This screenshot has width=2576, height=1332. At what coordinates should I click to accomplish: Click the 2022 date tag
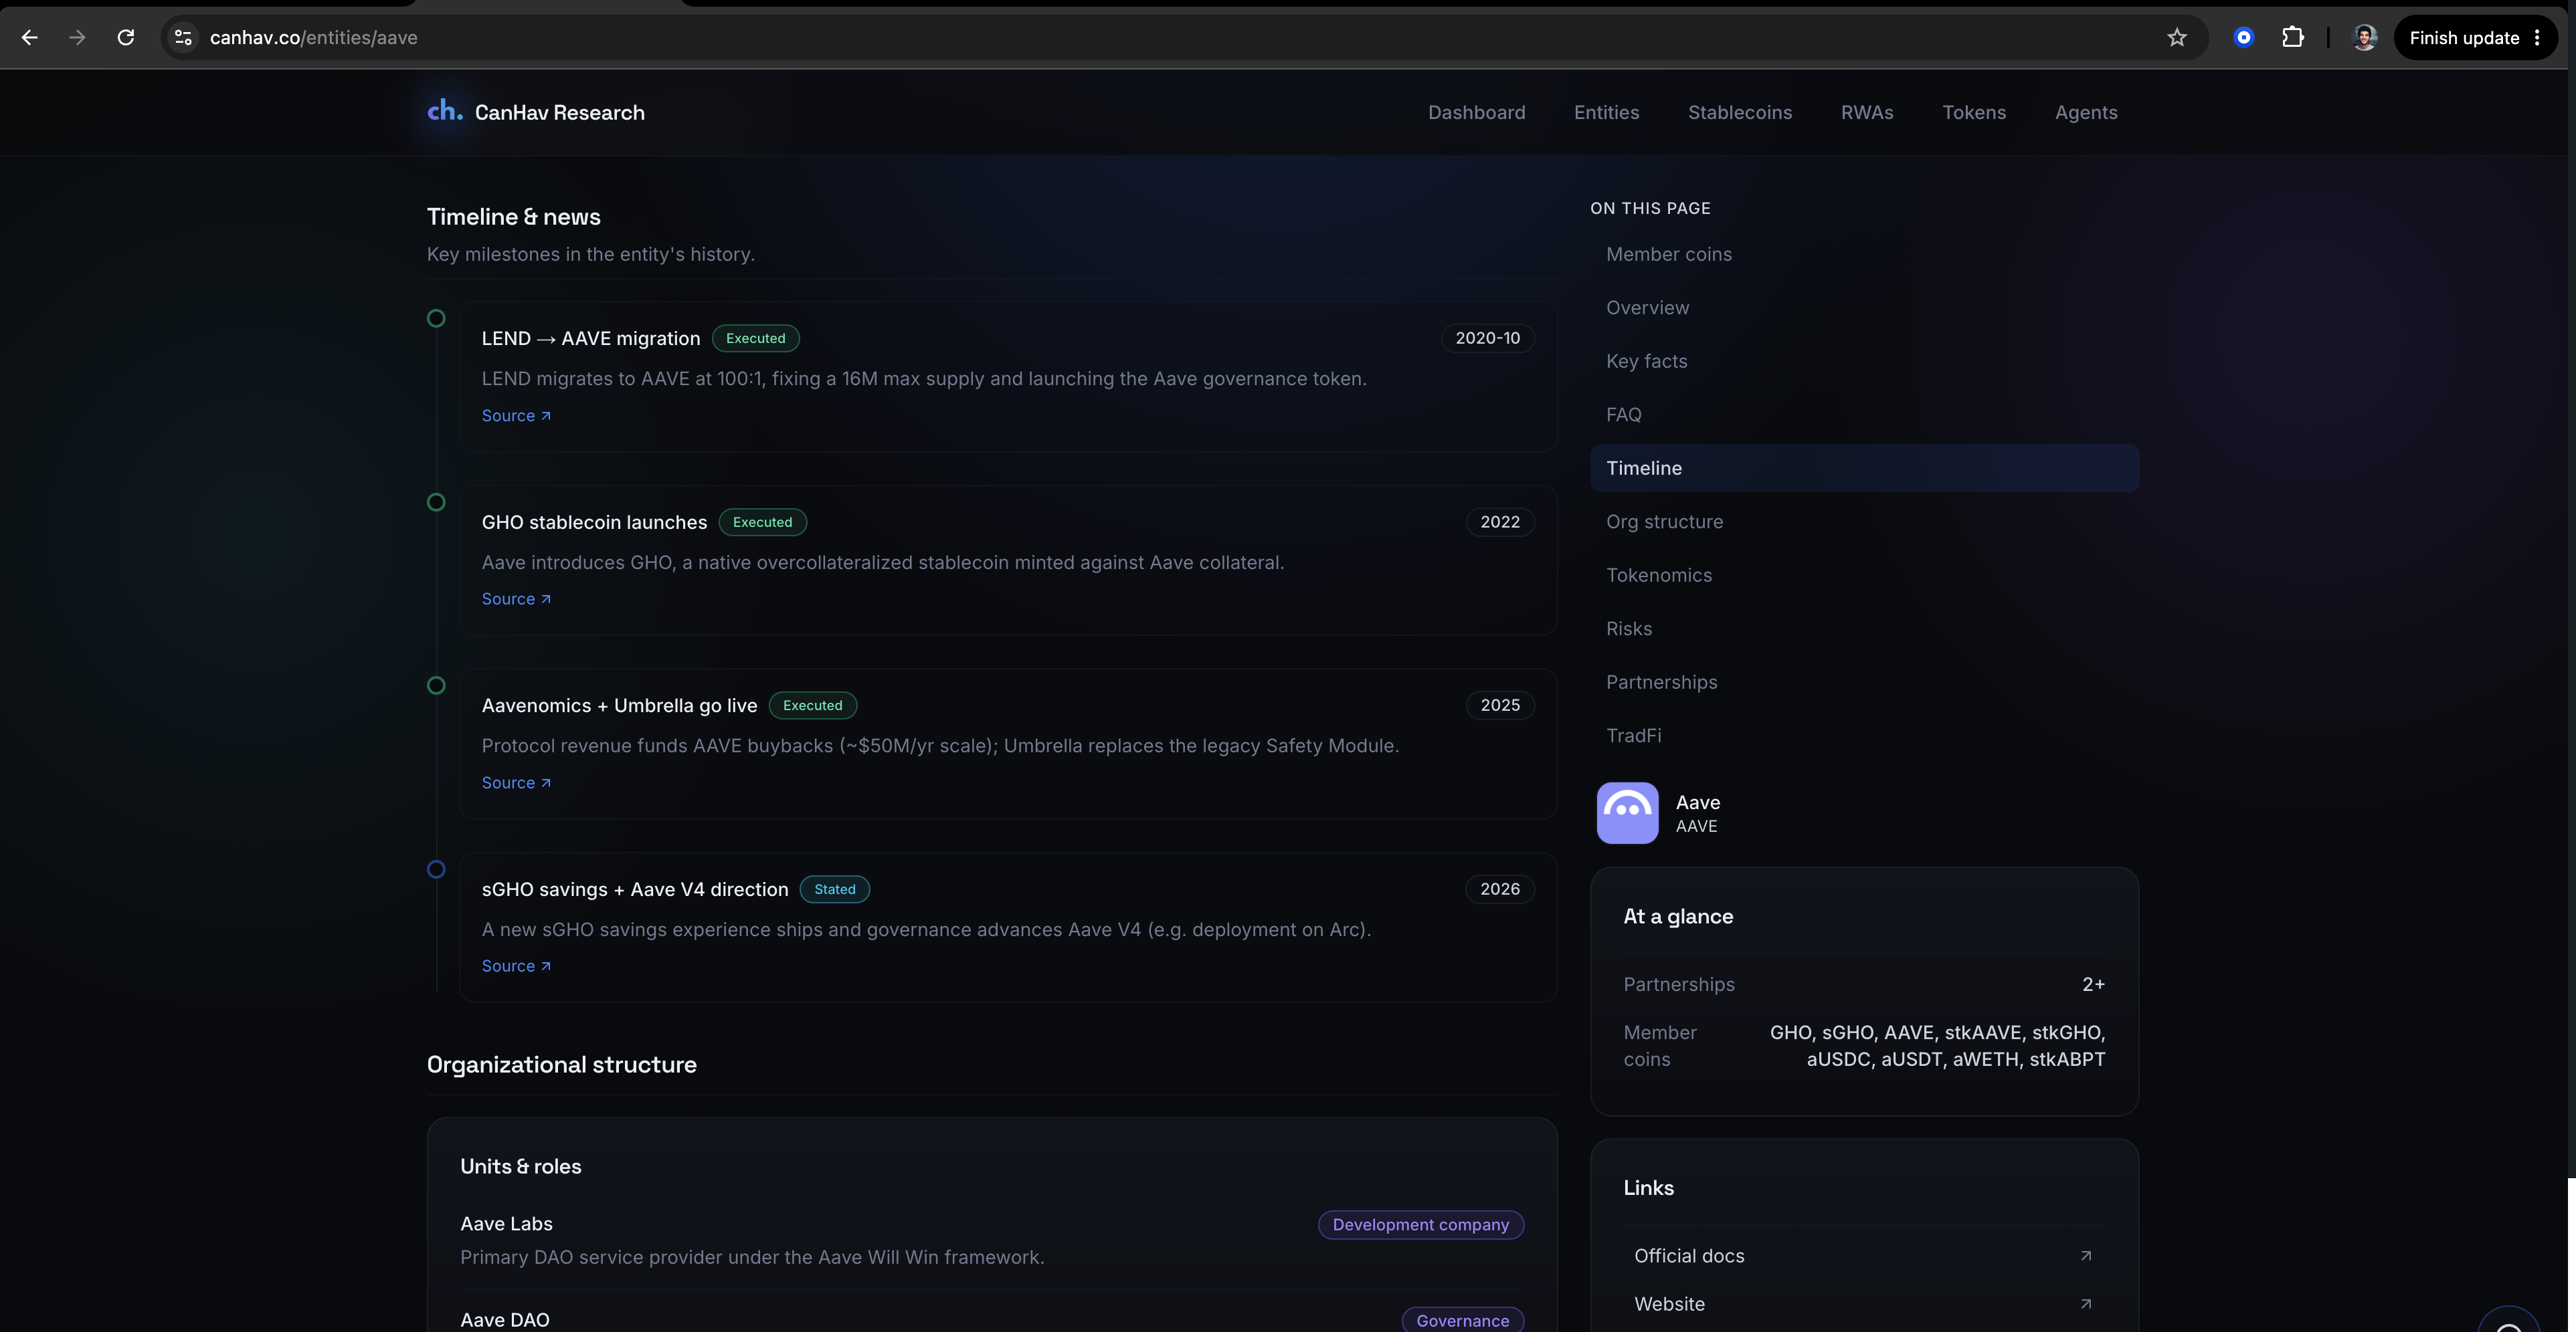(x=1500, y=523)
